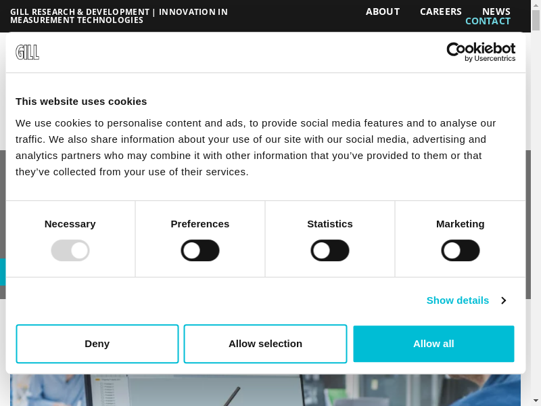541x406 pixels.
Task: Toggle the Necessary cookies switch
Action: (70, 250)
